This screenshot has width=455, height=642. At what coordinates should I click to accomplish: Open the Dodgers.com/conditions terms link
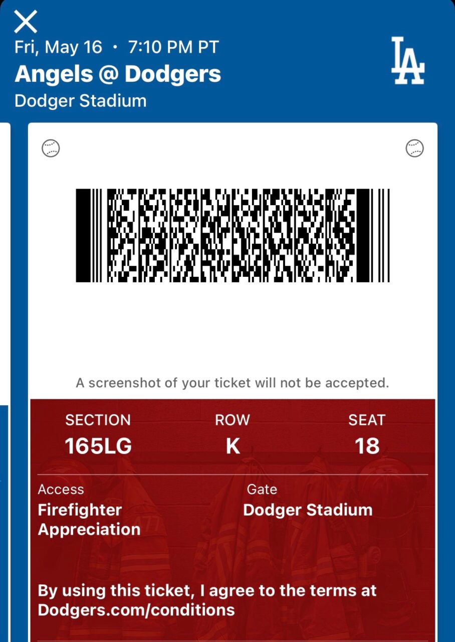[x=136, y=609]
